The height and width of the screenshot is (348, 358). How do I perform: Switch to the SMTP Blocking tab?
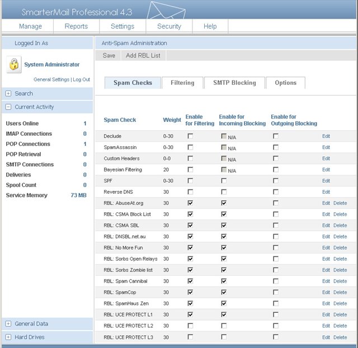tap(234, 83)
